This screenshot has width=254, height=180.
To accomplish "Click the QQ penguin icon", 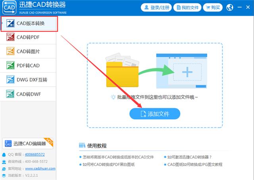I will point(4,155).
